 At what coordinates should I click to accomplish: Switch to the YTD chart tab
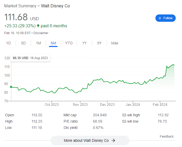tap(69, 43)
